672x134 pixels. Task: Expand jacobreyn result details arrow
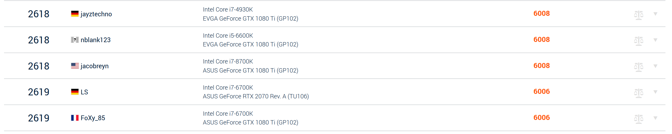(x=655, y=66)
